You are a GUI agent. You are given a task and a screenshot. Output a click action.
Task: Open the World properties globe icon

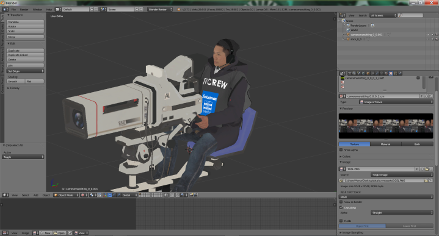coord(363,73)
